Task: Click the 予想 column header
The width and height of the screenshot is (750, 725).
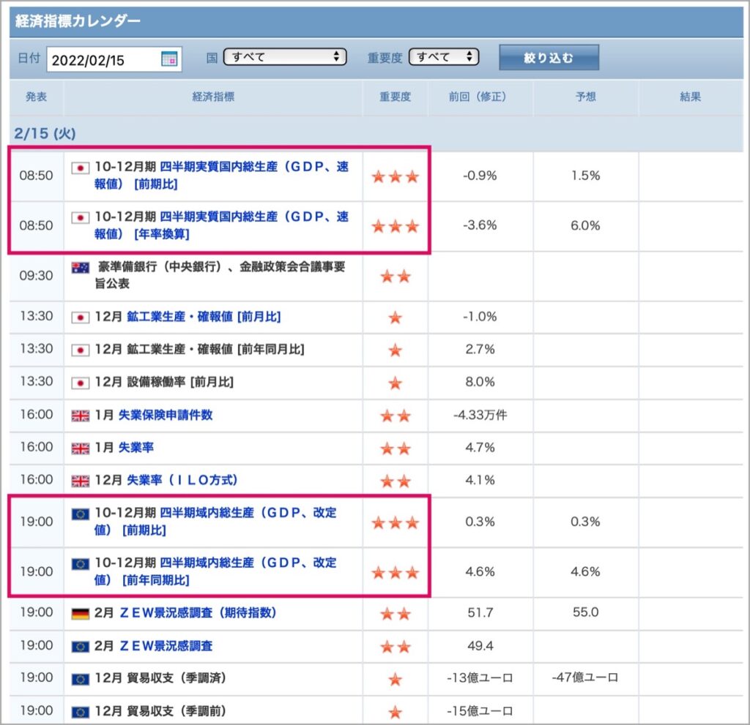Action: tap(585, 97)
